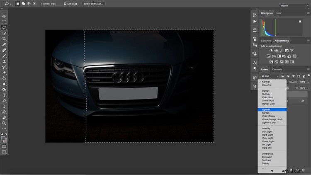Select the Rectangular Marquee tool
Viewport: 311px width, 175px height.
coord(4,22)
